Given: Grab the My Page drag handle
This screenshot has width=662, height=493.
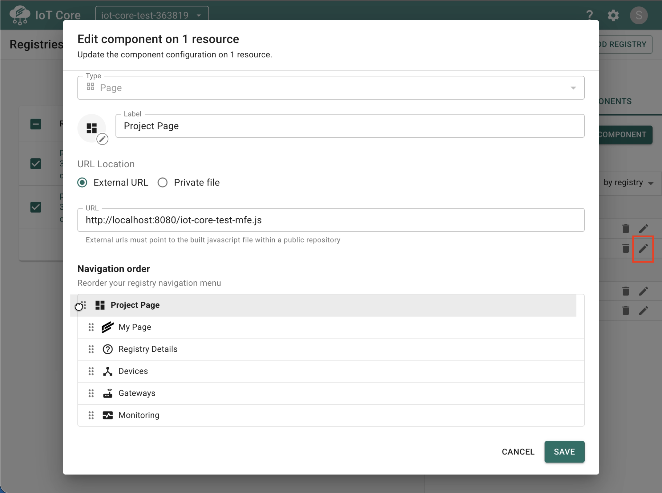Looking at the screenshot, I should click(x=91, y=327).
